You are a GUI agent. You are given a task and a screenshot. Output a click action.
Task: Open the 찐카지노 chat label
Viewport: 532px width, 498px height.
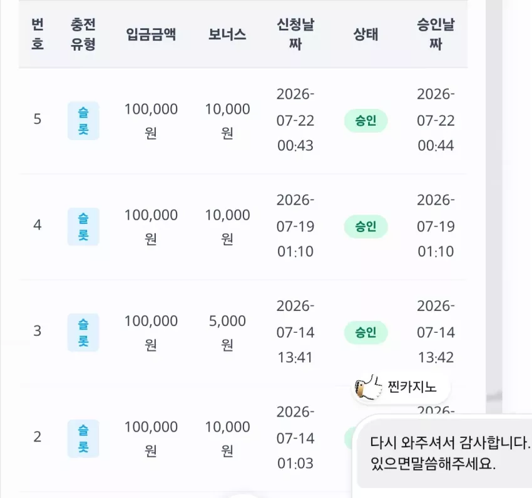[x=412, y=387]
